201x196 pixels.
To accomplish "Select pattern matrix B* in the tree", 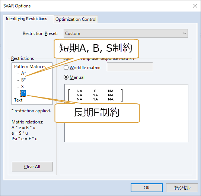I will 23,80.
